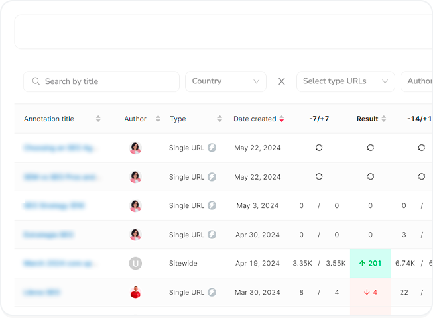Toggle sorting on the Author column
The width and height of the screenshot is (433, 318).
158,119
